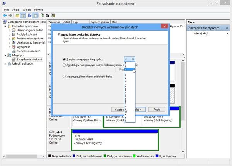Viewport: 232px width, 166px height.
Task: Expand the Wydajność node
Action: click(10, 47)
